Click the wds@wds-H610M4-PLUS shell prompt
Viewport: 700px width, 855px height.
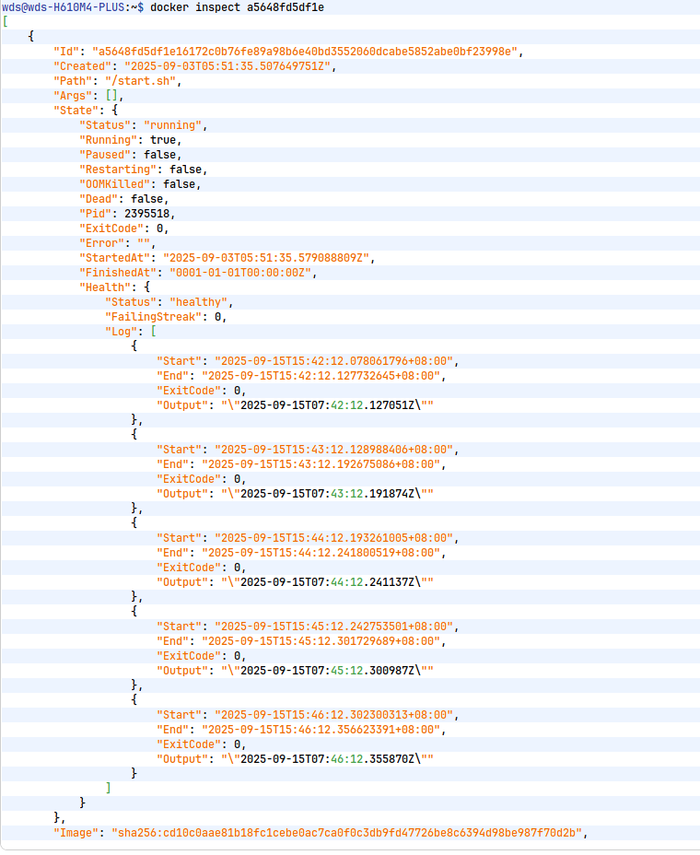pos(60,7)
